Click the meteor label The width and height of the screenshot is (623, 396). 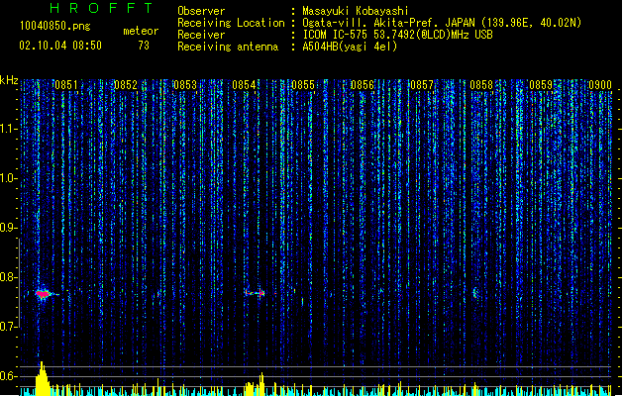(141, 31)
